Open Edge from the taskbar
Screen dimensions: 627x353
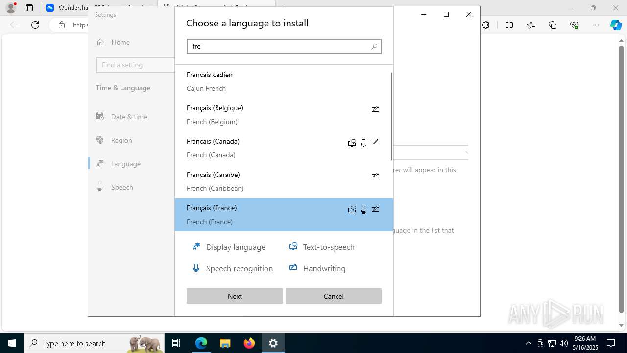201,343
